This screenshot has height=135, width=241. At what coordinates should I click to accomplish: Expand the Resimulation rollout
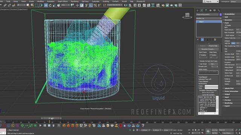[x=229, y=14]
